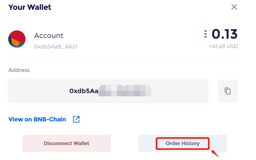This screenshot has height=160, width=256.
Task: Open the external link icon beside BNB-Chain
Action: [x=76, y=119]
